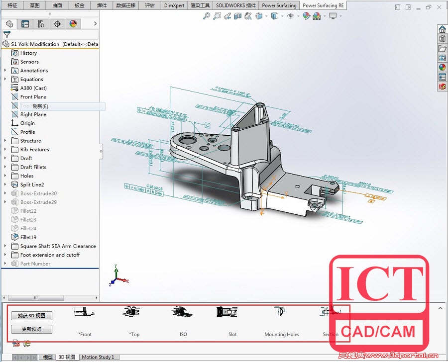Screen dimensions: 448x362
Task: Click the feature tree horizontal scrollbar
Action: pyautogui.click(x=36, y=298)
